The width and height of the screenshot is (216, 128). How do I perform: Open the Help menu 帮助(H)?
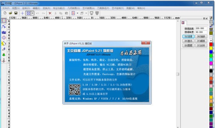coord(141,8)
